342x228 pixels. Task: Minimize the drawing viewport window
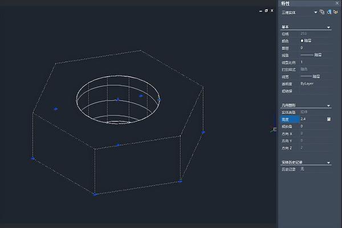tap(260, 11)
